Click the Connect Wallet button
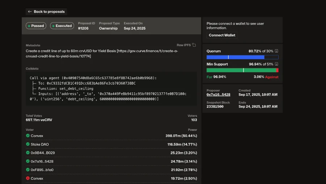Screen dimensions: 326x184 tap(222, 35)
